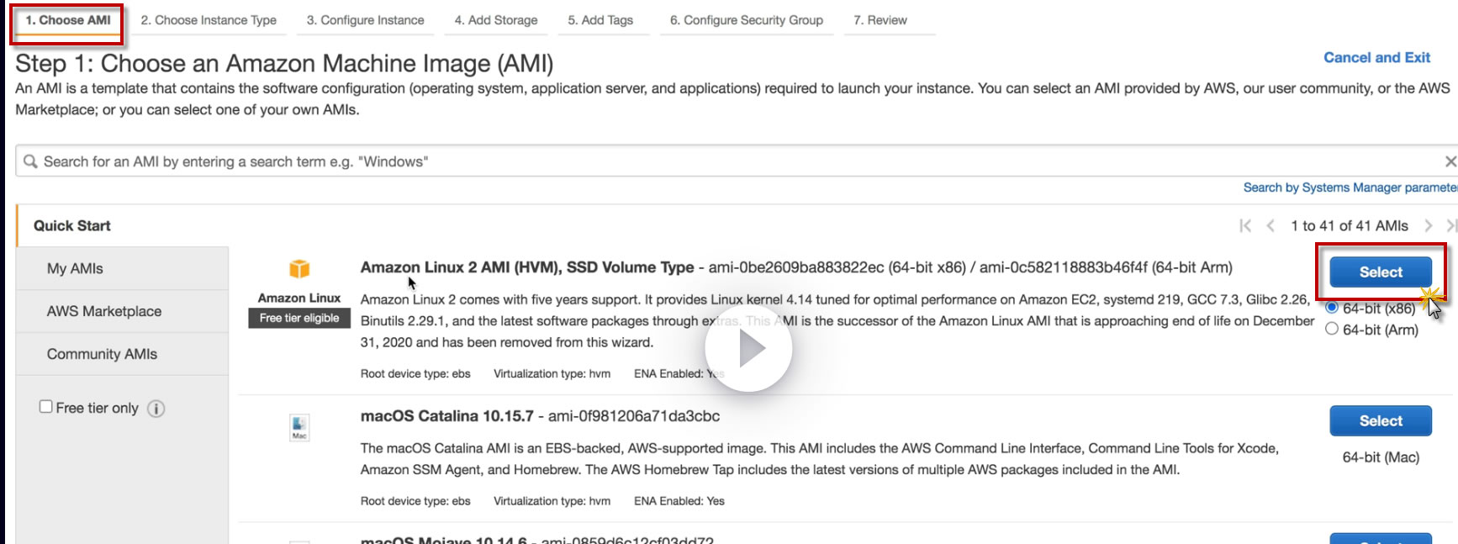Jump to the 7. Review step
Viewport: 1458px width, 544px height.
[880, 20]
